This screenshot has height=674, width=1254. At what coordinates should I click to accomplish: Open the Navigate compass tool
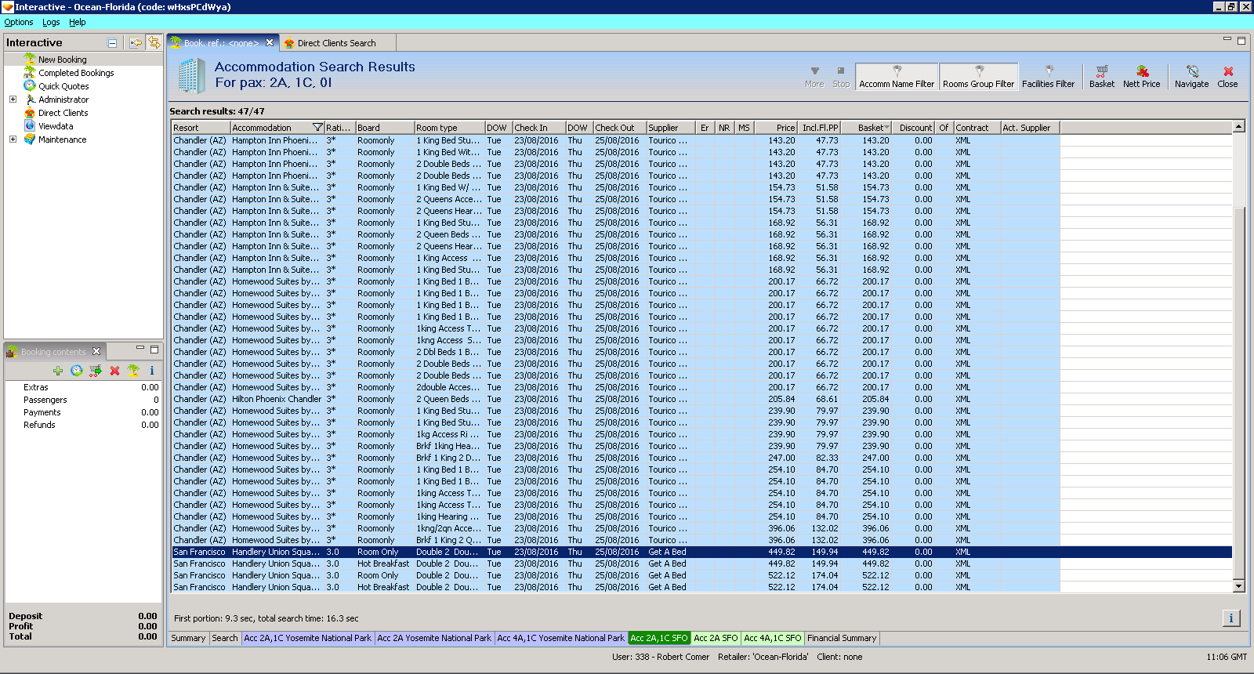(x=1191, y=76)
